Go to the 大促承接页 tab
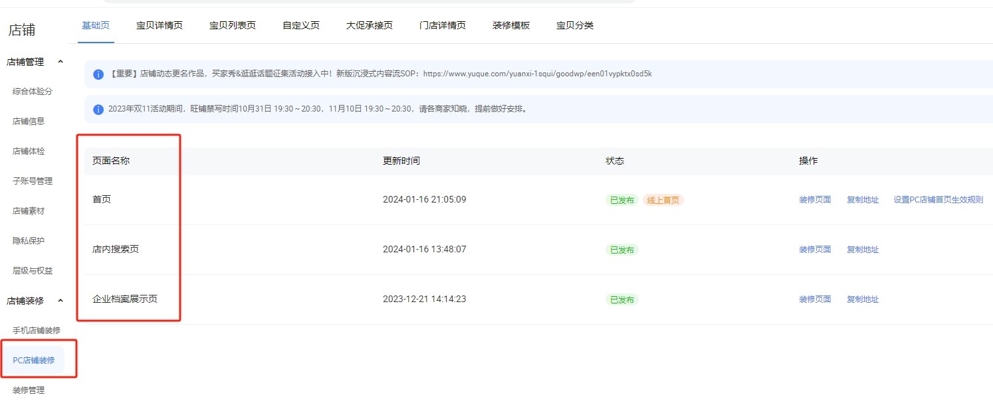 [370, 26]
